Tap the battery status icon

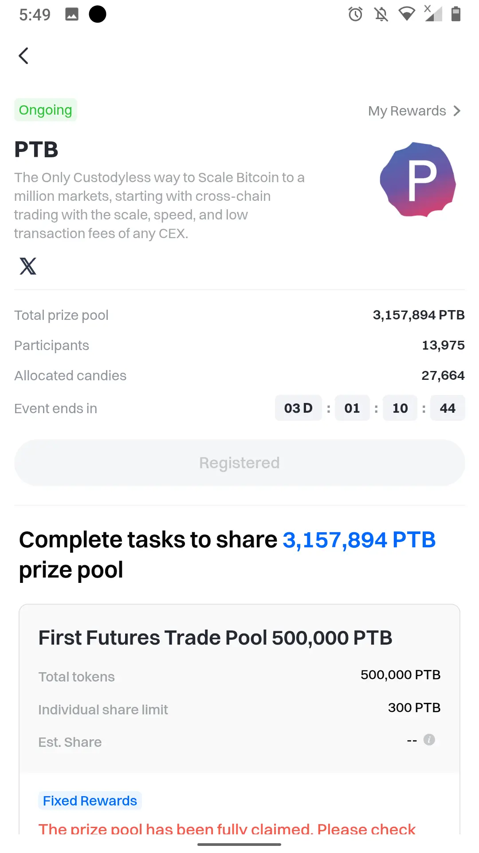455,14
